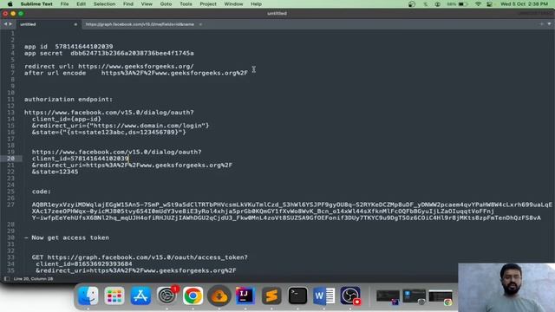
Task: Open the Tools menu
Action: click(186, 3)
